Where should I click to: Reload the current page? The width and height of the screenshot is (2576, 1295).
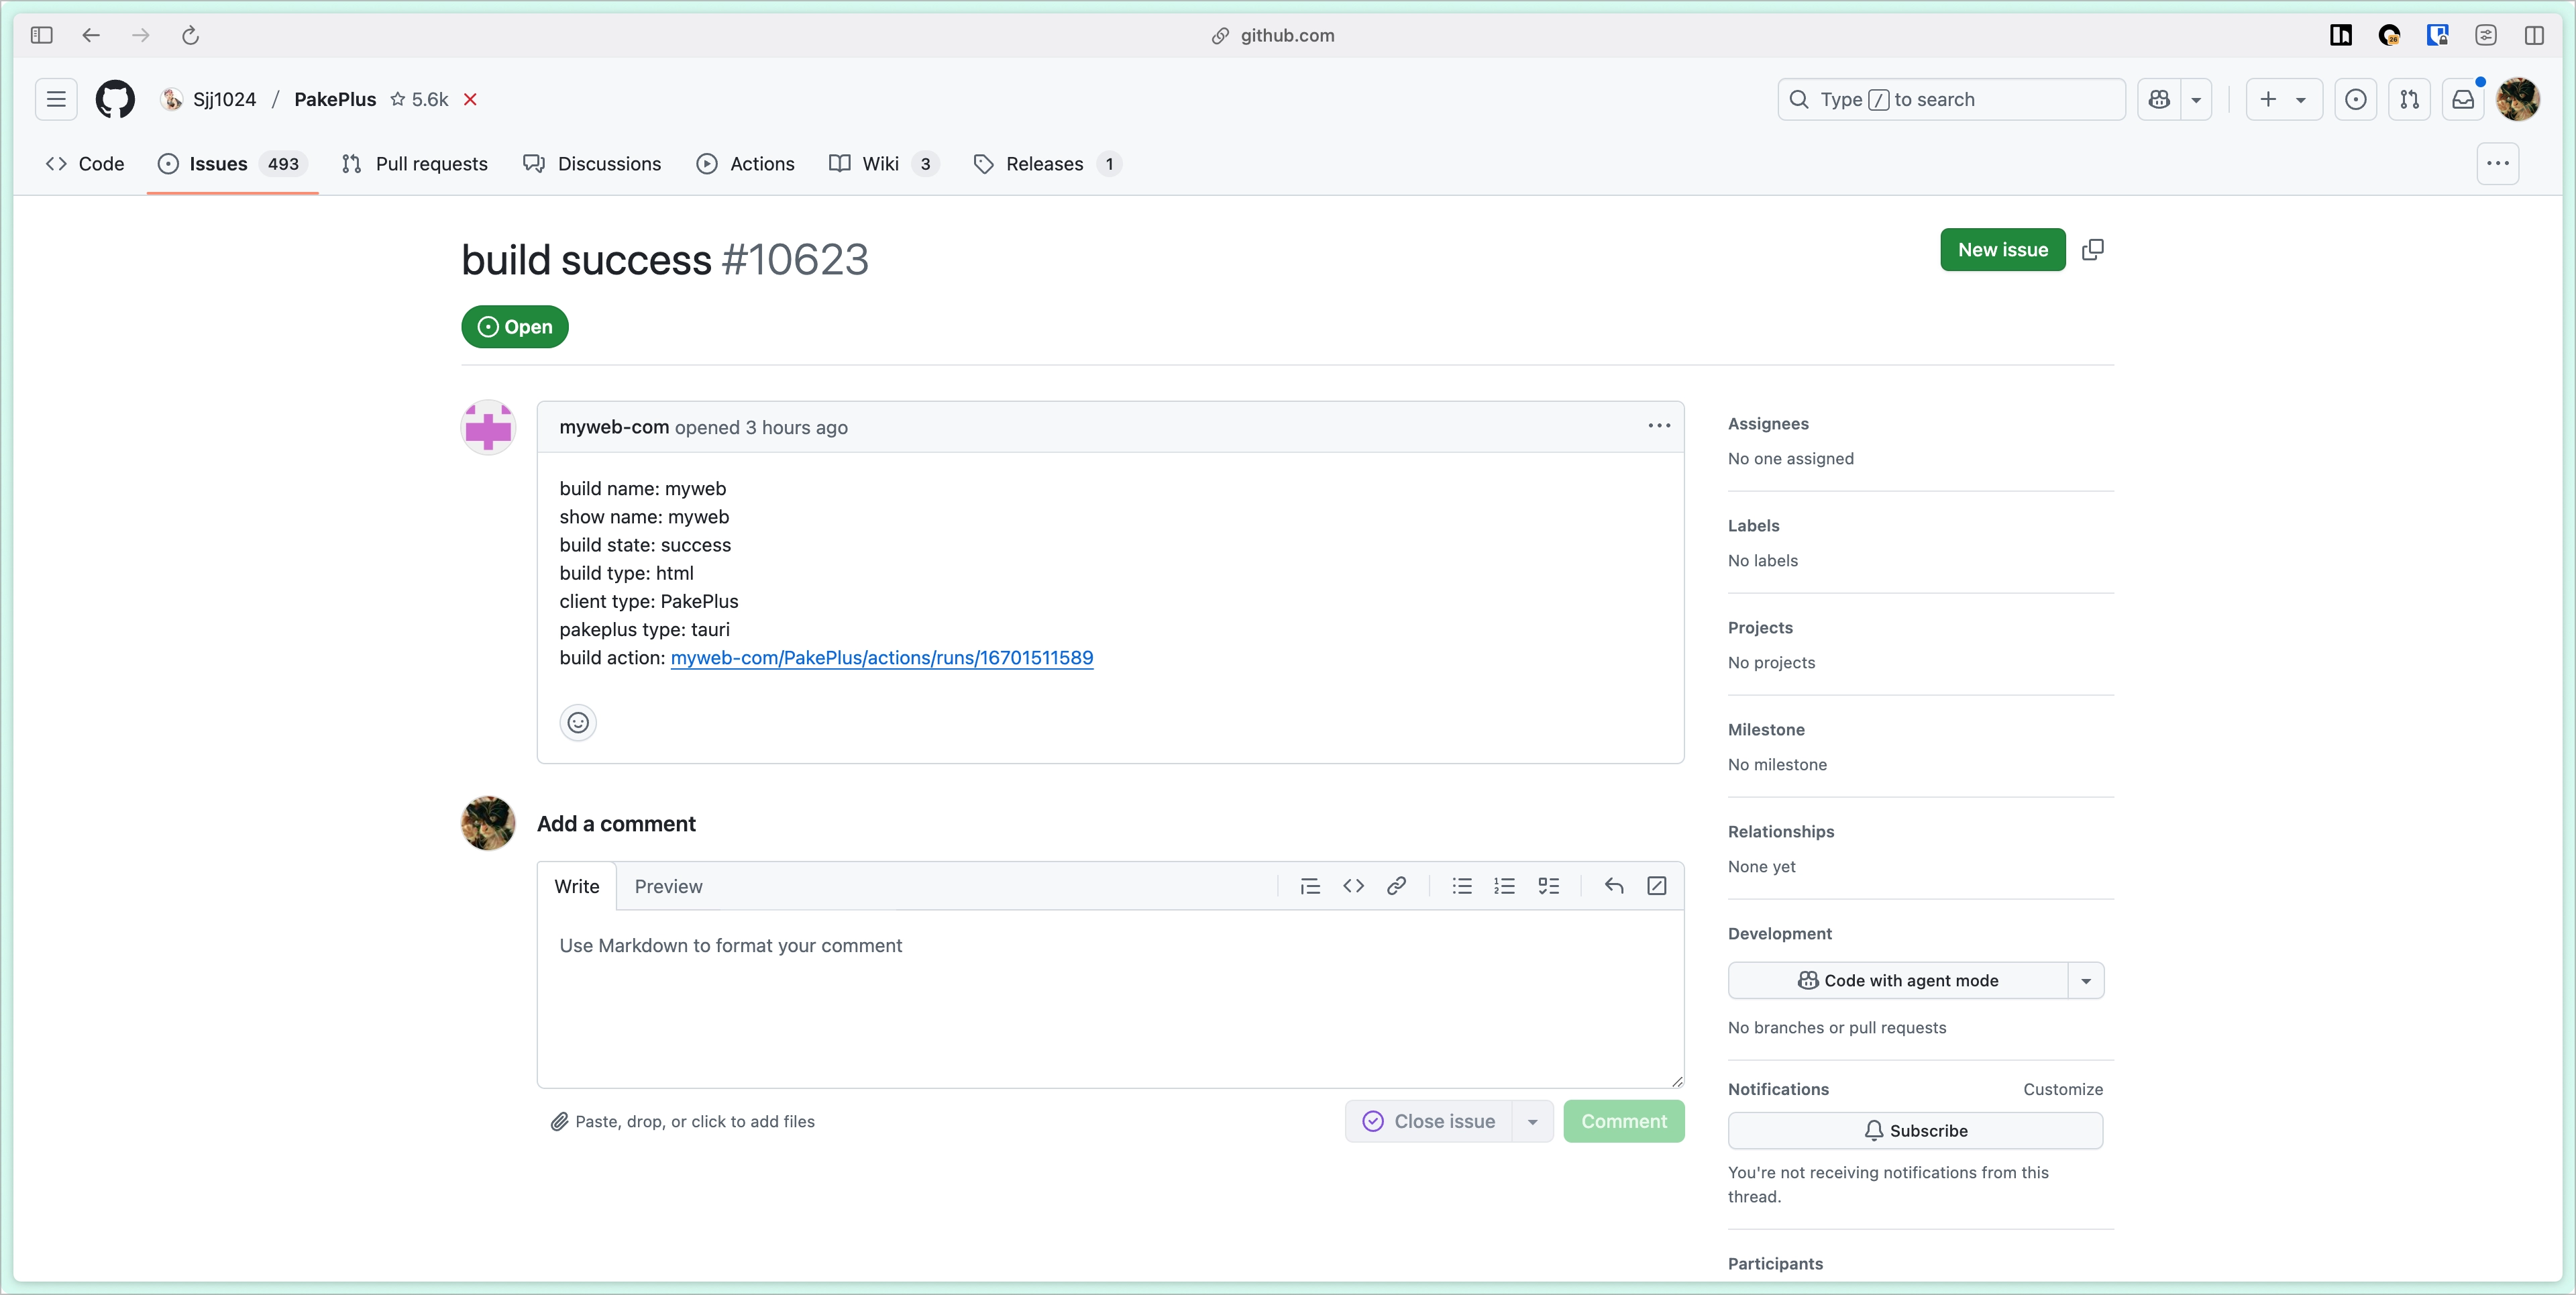(190, 35)
